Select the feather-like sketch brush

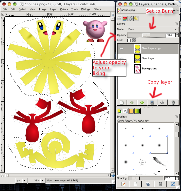click(x=159, y=162)
